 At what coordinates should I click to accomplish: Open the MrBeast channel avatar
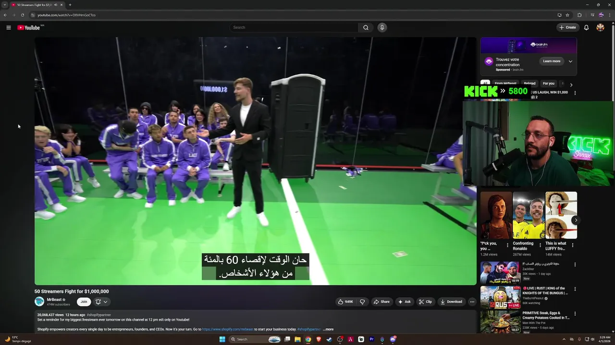(39, 301)
